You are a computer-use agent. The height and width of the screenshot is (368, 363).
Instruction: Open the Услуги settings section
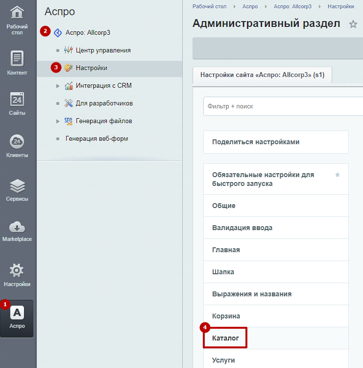tap(276, 359)
